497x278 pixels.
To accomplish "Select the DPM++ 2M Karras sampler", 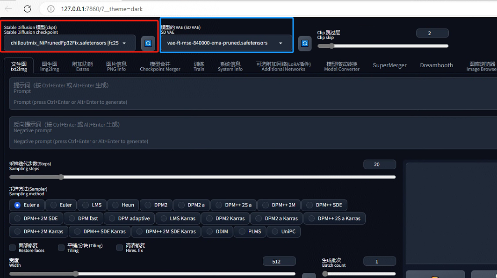I will [x=38, y=231].
